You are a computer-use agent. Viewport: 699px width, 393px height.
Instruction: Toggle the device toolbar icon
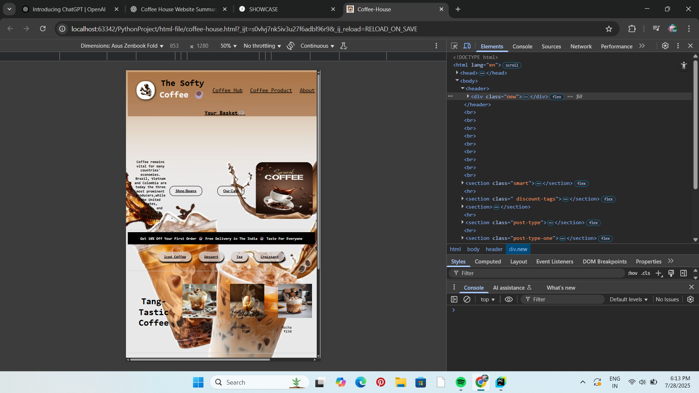467,46
